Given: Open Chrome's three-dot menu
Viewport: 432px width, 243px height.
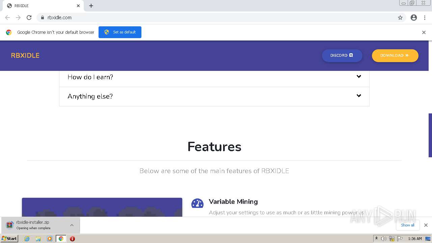Looking at the screenshot, I should [425, 18].
